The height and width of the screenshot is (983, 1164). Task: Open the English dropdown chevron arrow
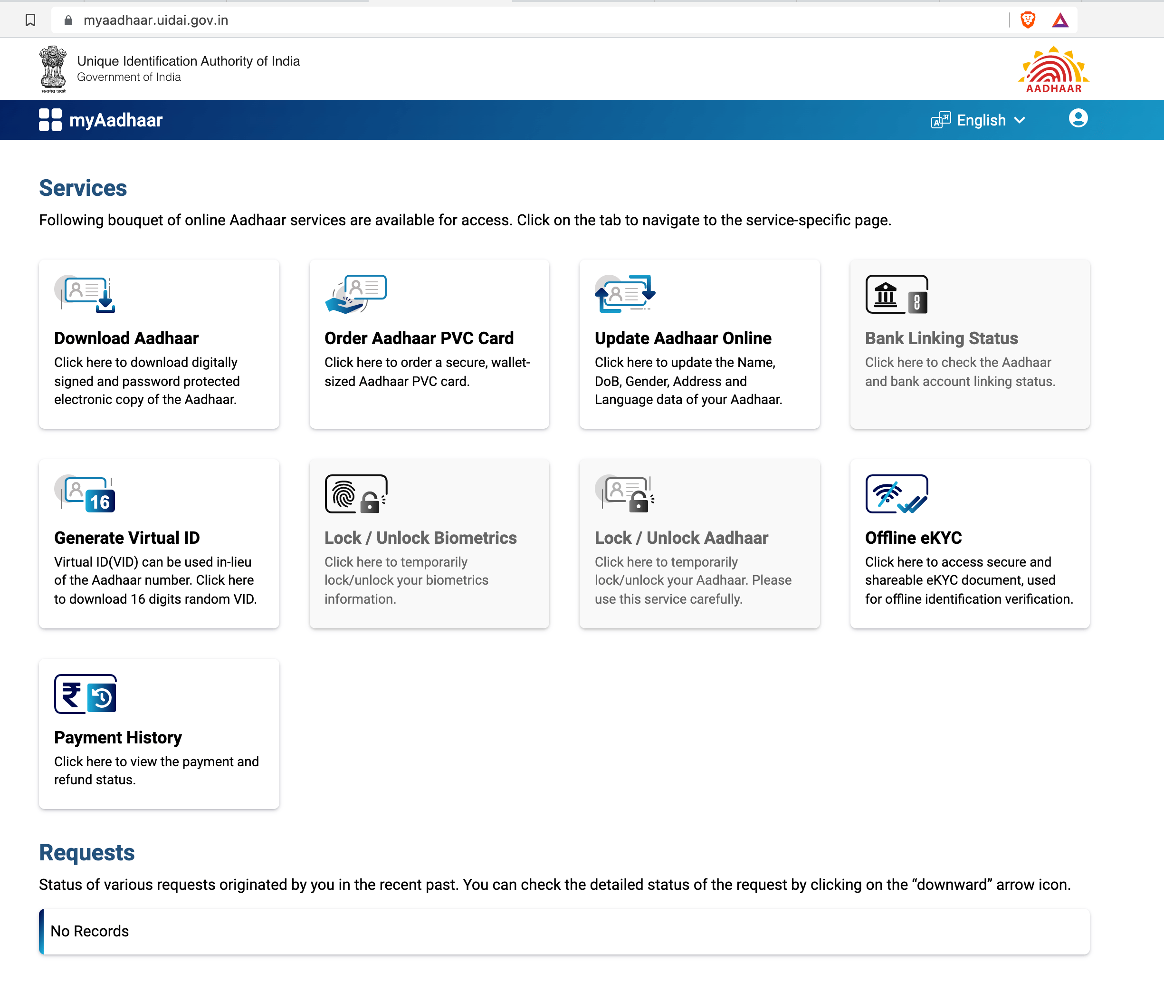point(1020,120)
